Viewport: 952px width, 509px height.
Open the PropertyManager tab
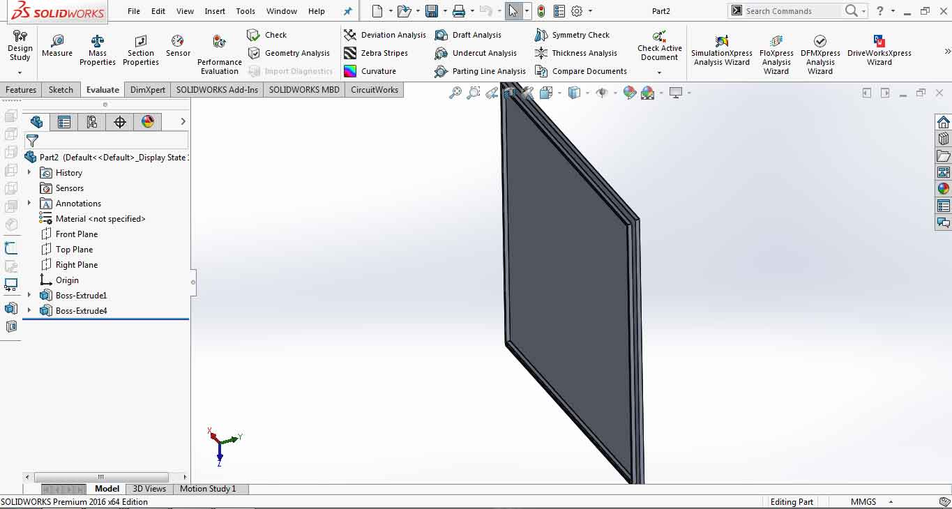(x=64, y=122)
